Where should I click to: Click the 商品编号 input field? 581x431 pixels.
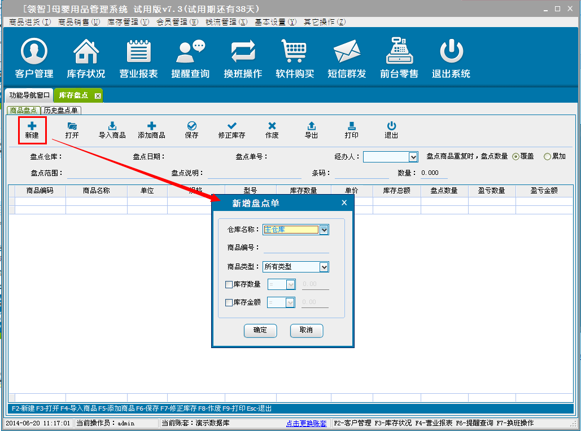pos(296,248)
